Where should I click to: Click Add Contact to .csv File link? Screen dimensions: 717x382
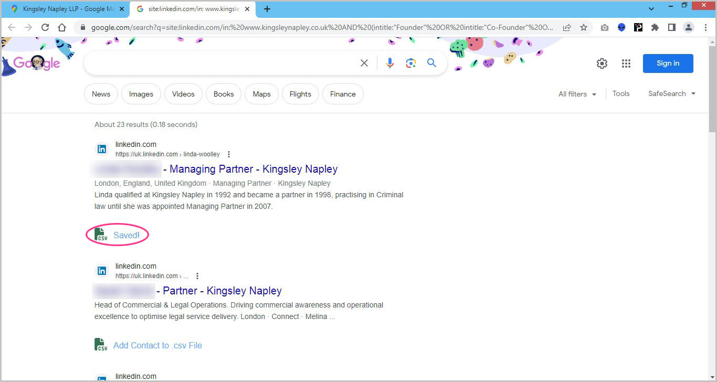click(157, 345)
